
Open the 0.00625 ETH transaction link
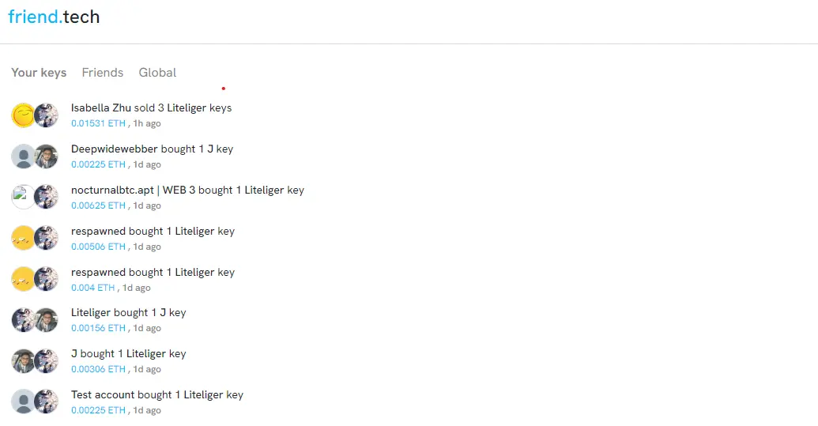(98, 205)
